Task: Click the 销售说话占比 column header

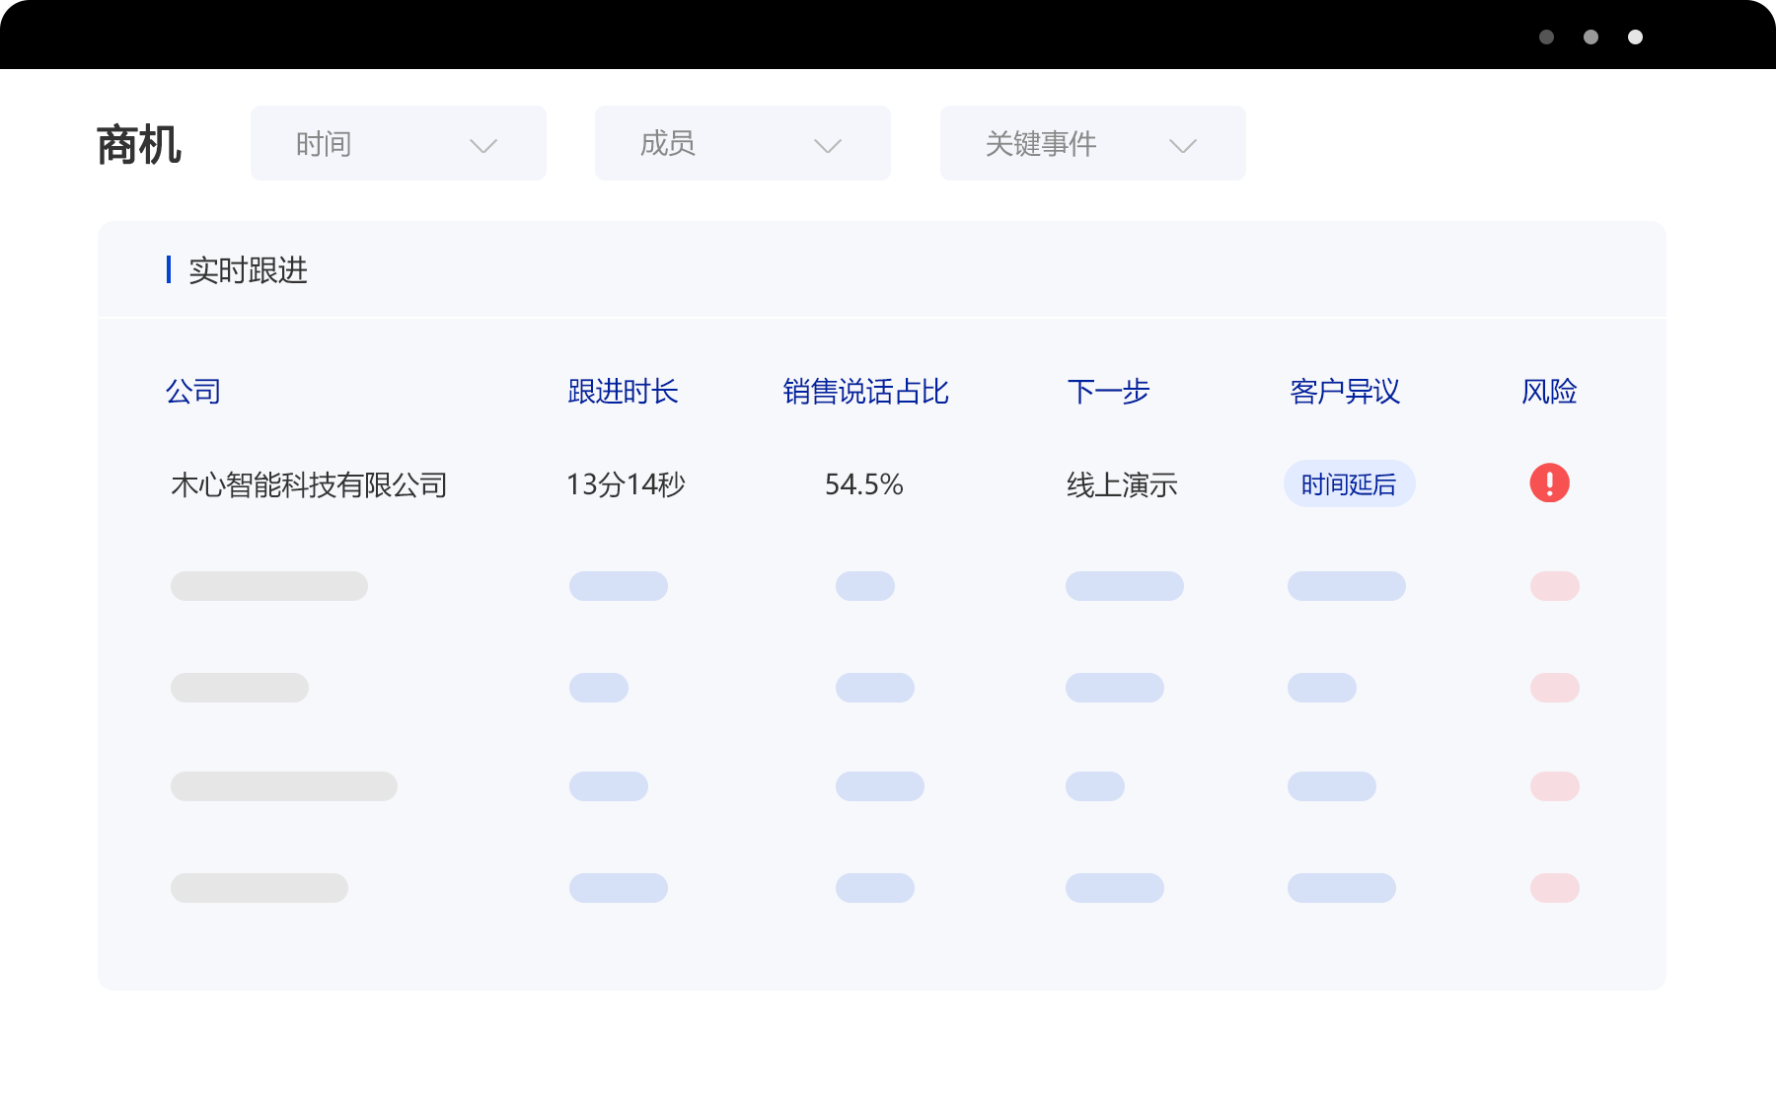Action: pos(865,392)
